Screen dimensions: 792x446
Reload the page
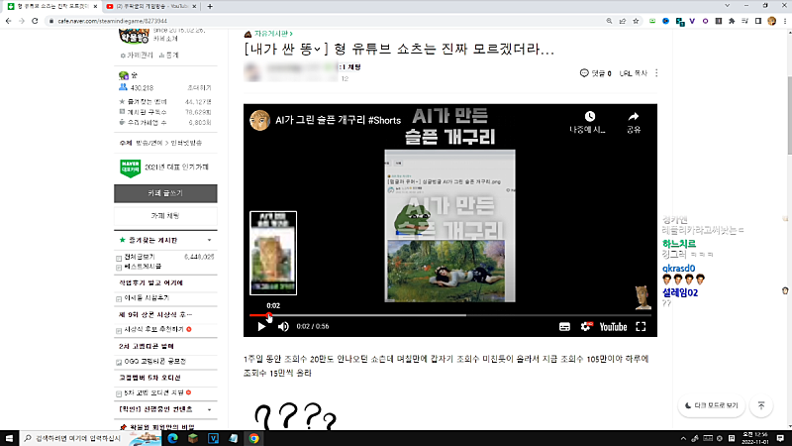(35, 21)
